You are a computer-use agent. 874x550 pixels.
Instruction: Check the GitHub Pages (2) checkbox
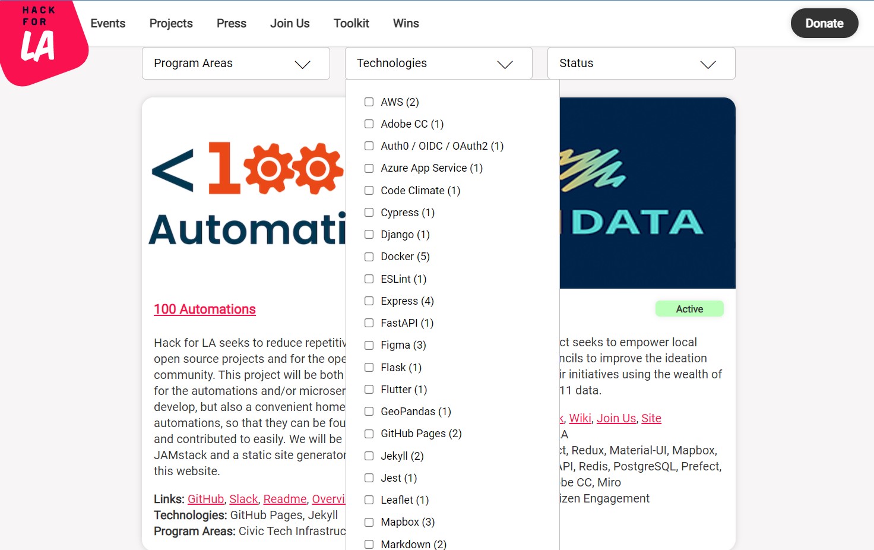pos(369,434)
